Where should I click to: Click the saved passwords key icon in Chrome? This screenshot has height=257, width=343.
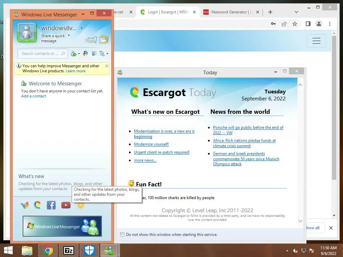coord(273,24)
